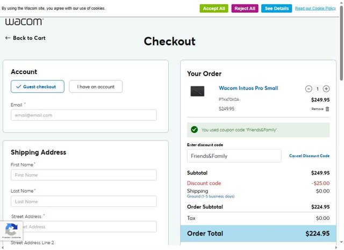The image size is (344, 250).
Task: Focus the Last Name input field
Action: click(84, 201)
